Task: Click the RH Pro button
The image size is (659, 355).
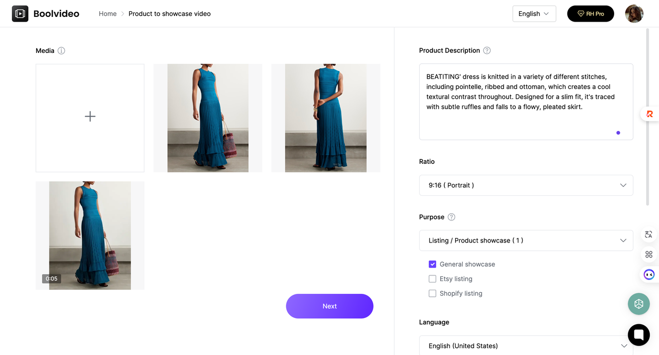Action: pyautogui.click(x=591, y=14)
